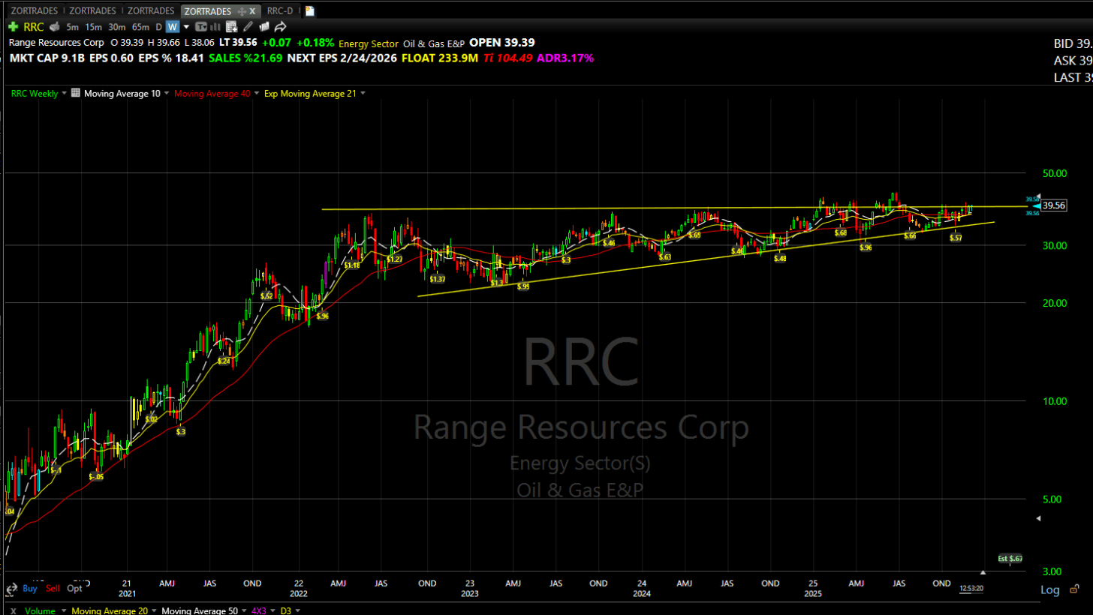The height and width of the screenshot is (615, 1093).
Task: Click the 12:53:20 time countdown
Action: click(x=971, y=589)
